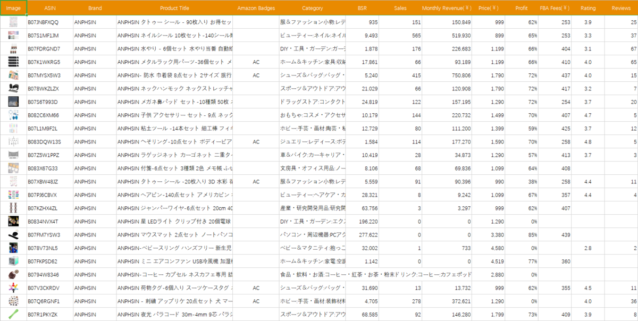638x321 pixels.
Task: Open product thumbnail for B07Z5W1PPZ
Action: pos(13,155)
